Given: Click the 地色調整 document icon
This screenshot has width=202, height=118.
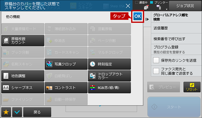Looking at the screenshot, I should tap(6, 76).
